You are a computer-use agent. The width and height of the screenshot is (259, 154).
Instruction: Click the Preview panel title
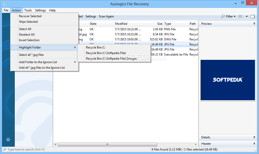click(x=206, y=23)
